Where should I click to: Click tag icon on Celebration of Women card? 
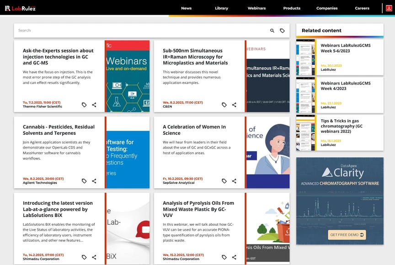click(224, 181)
